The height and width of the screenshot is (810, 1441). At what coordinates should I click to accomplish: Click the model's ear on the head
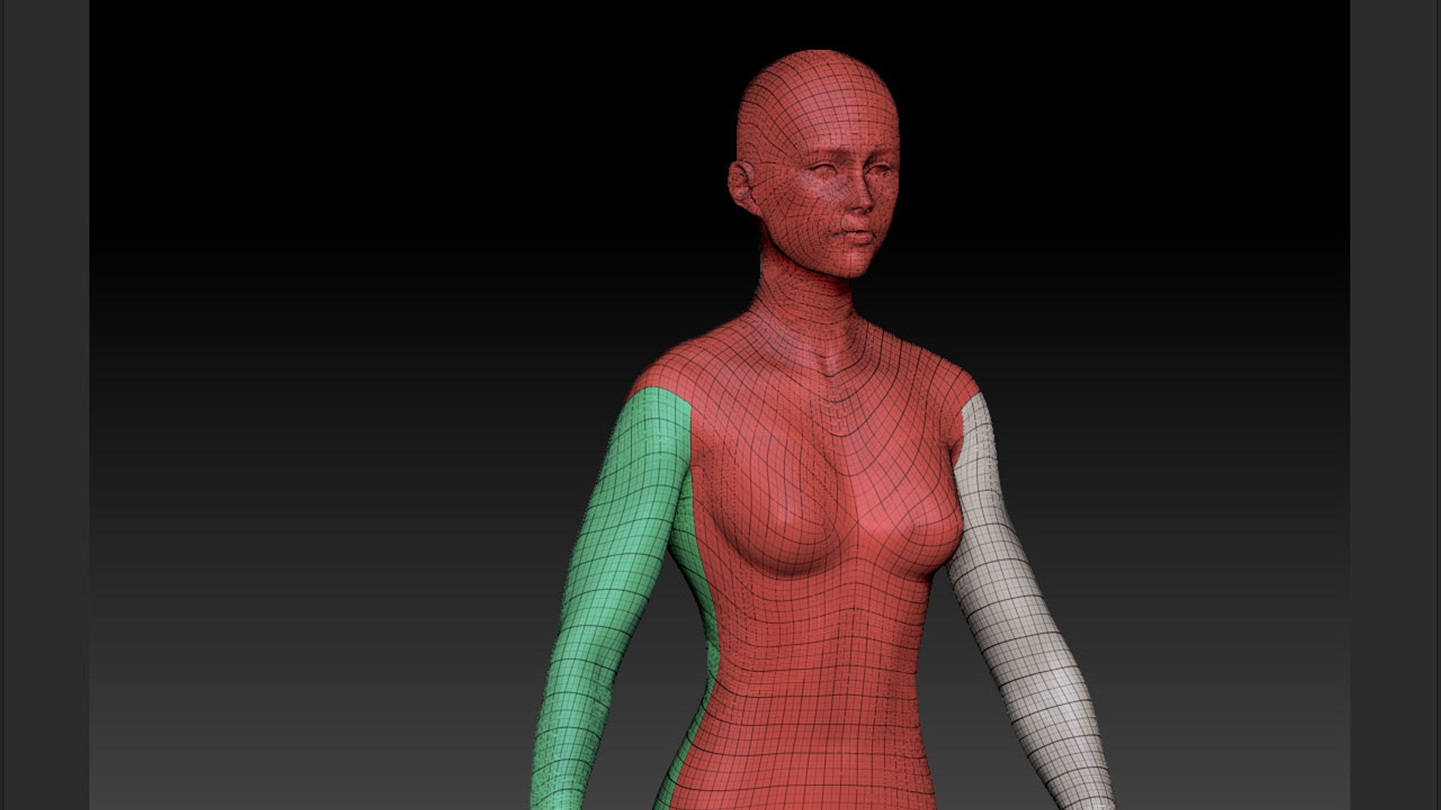pyautogui.click(x=742, y=186)
